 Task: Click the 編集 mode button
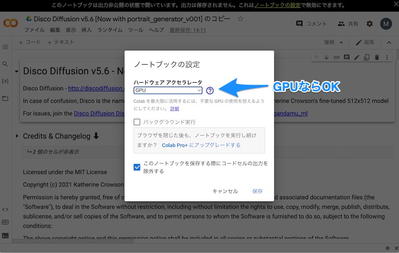tap(365, 43)
